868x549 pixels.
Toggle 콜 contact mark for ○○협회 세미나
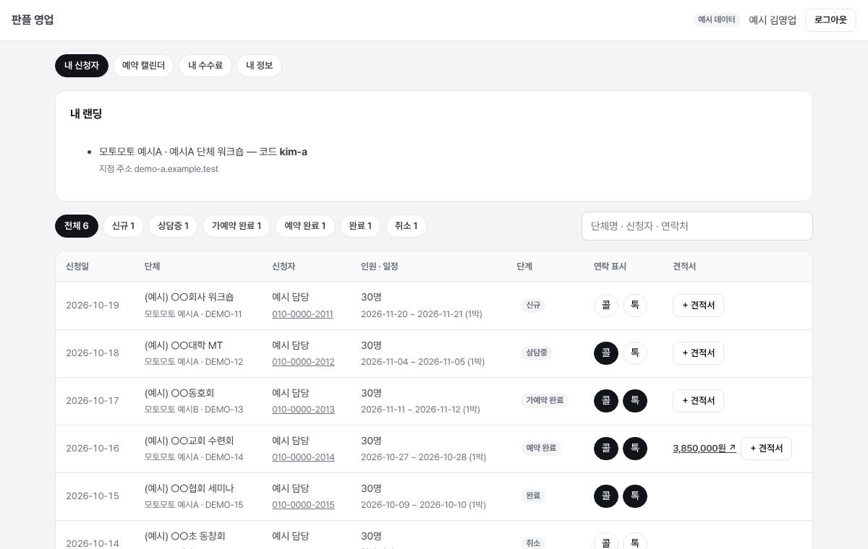pos(606,496)
